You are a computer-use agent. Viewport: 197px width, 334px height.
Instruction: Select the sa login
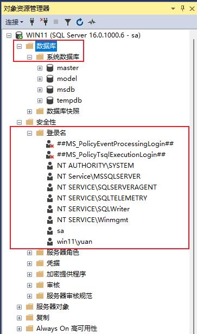tap(60, 231)
